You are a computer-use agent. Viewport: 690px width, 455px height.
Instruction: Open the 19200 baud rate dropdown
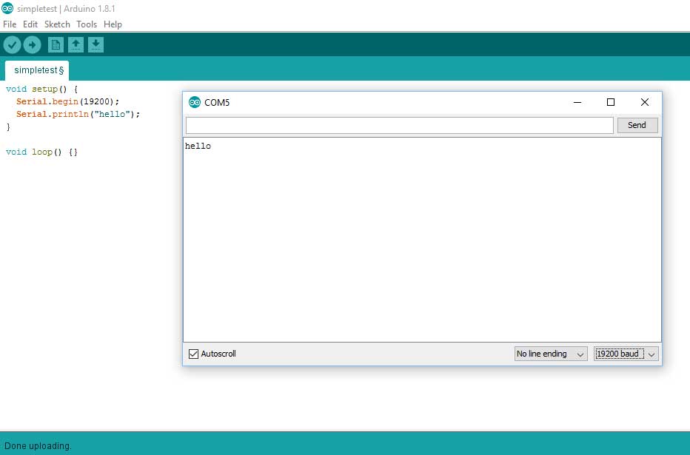(x=626, y=354)
